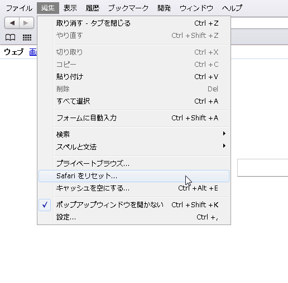Open the 開発 menu
288x283 pixels.
click(164, 8)
